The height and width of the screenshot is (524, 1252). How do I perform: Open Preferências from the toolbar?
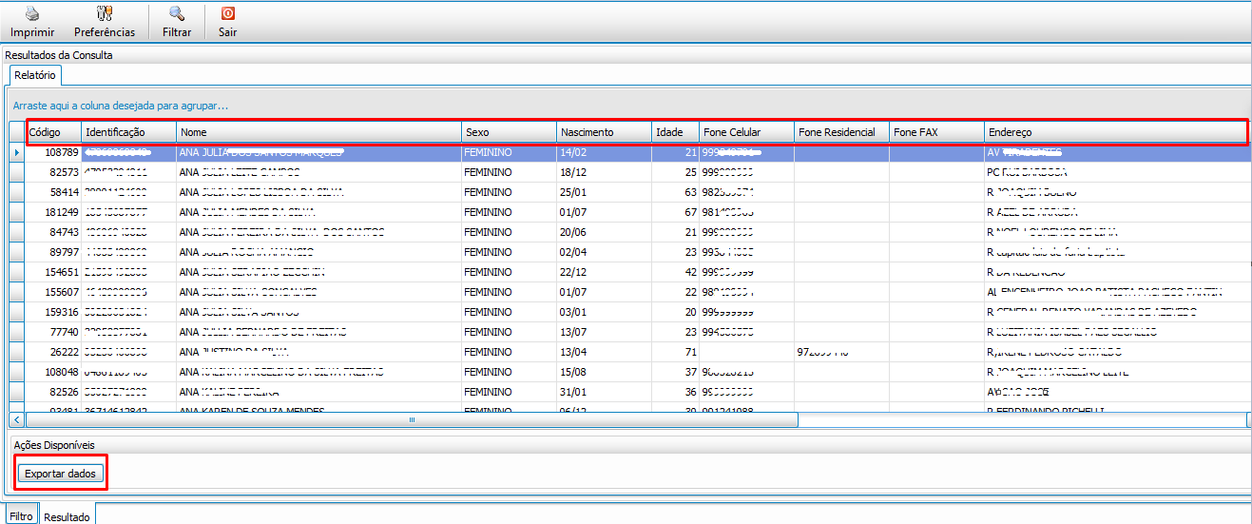tap(105, 23)
